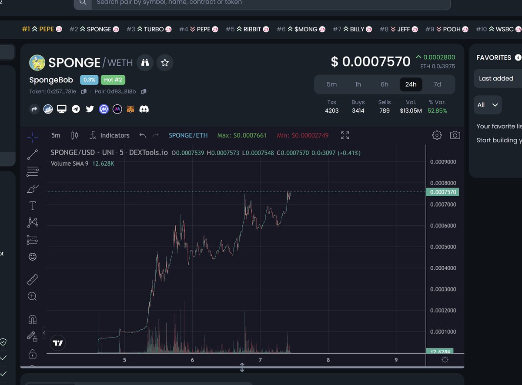Screen dimensions: 522x385
Task: Select the brush drawing tool
Action: click(x=33, y=188)
